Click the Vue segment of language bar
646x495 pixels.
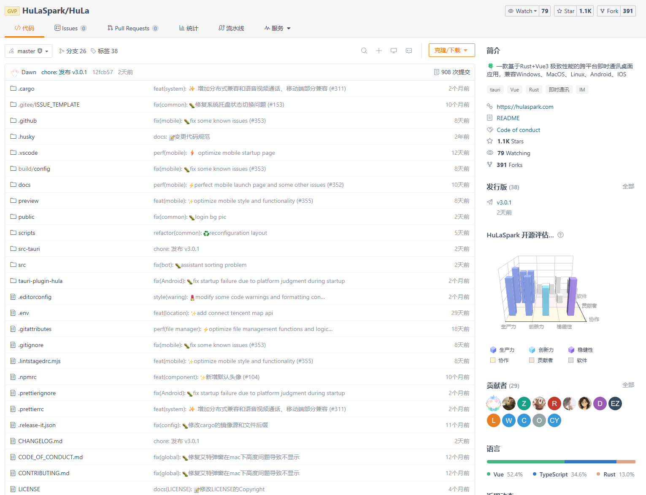[525, 462]
